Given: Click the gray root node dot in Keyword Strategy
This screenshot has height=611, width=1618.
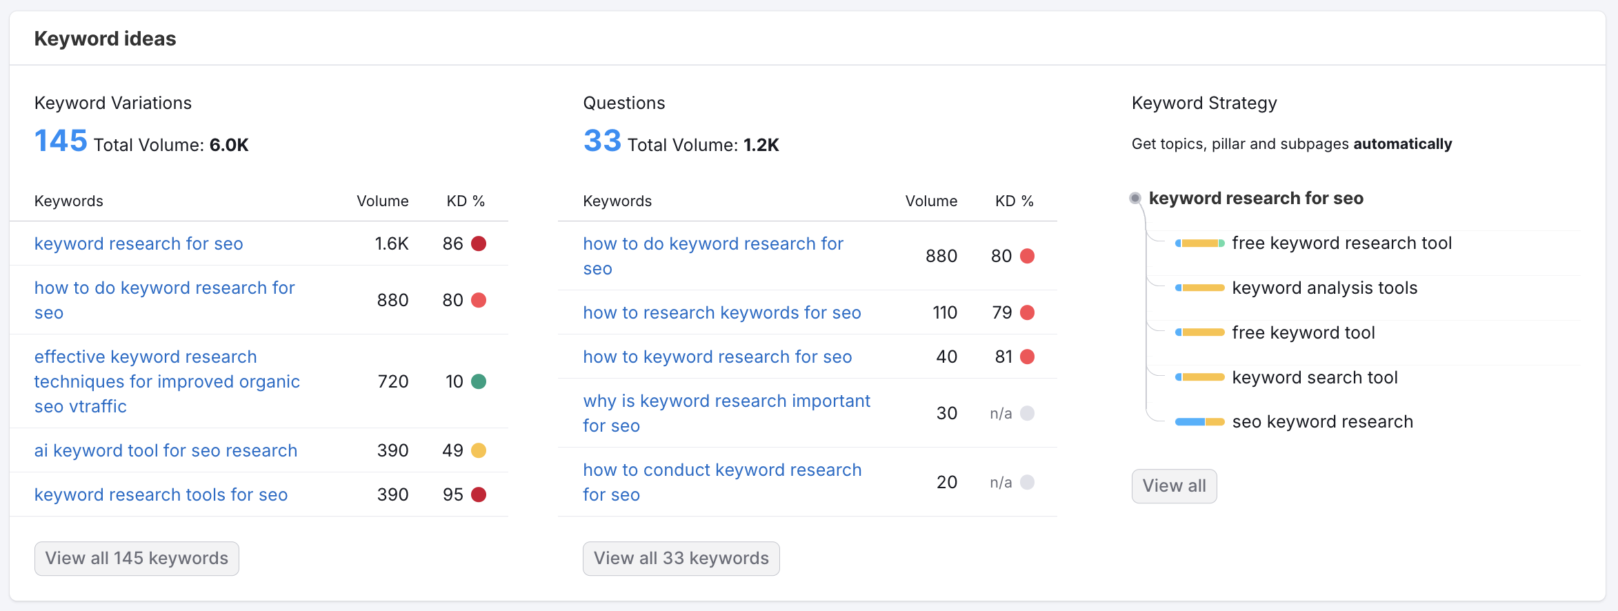Looking at the screenshot, I should tap(1135, 199).
